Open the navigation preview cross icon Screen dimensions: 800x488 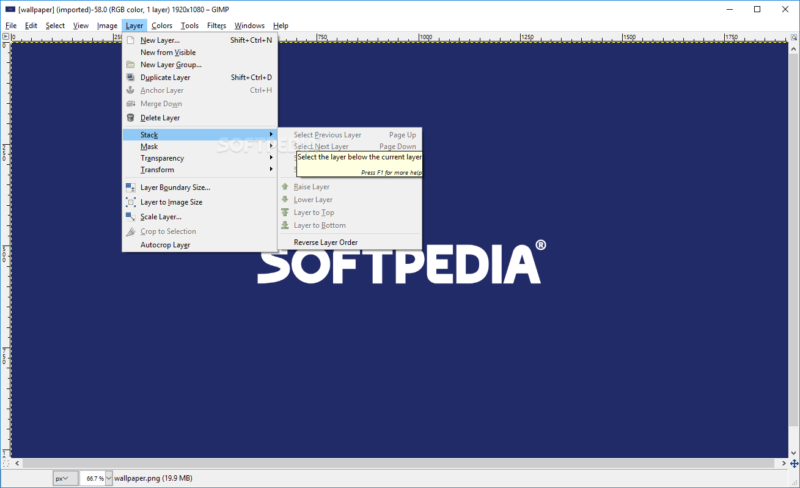(794, 464)
